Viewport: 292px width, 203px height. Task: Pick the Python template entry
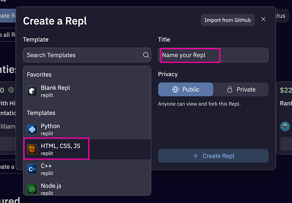pos(87,129)
